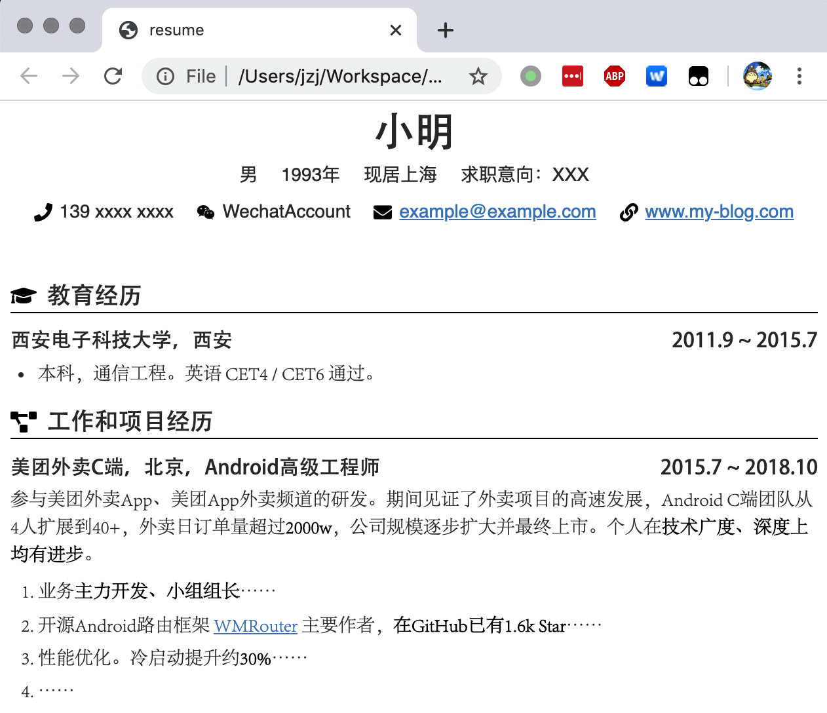
Task: Click the 现居上海 text
Action: (400, 174)
